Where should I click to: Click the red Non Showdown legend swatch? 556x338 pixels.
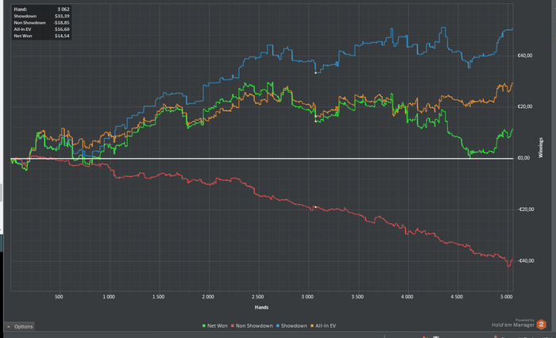[x=233, y=325]
